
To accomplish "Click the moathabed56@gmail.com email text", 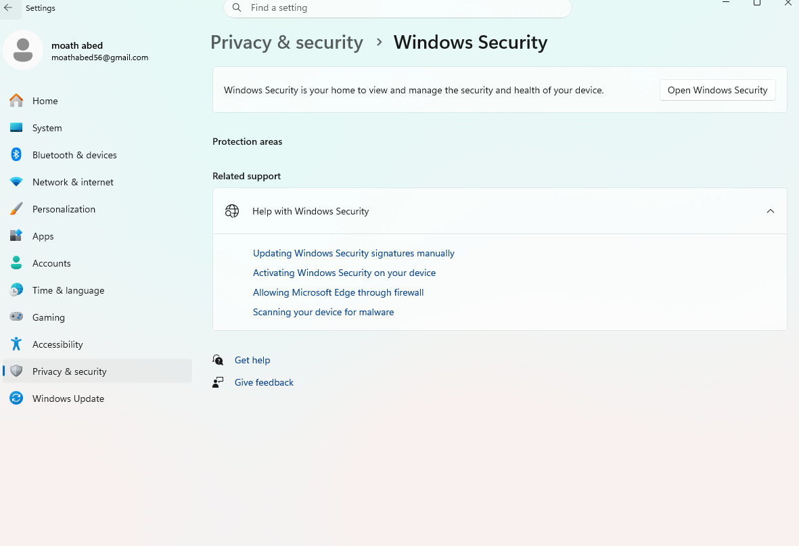I will (100, 58).
